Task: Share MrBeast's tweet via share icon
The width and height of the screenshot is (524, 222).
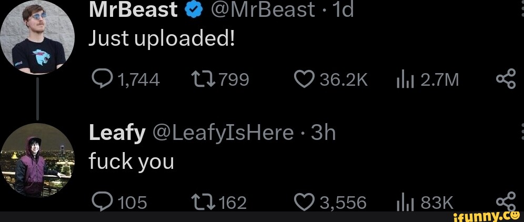Action: pos(507,80)
